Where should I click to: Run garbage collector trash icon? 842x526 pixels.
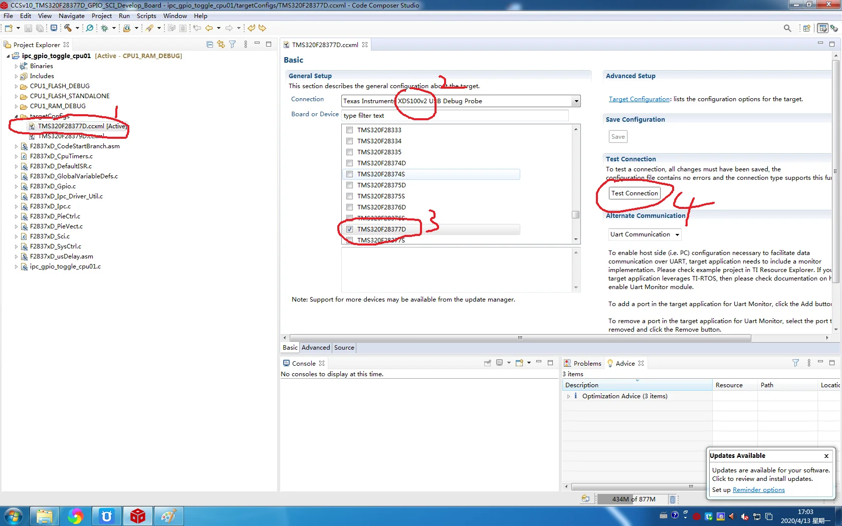[x=673, y=499]
